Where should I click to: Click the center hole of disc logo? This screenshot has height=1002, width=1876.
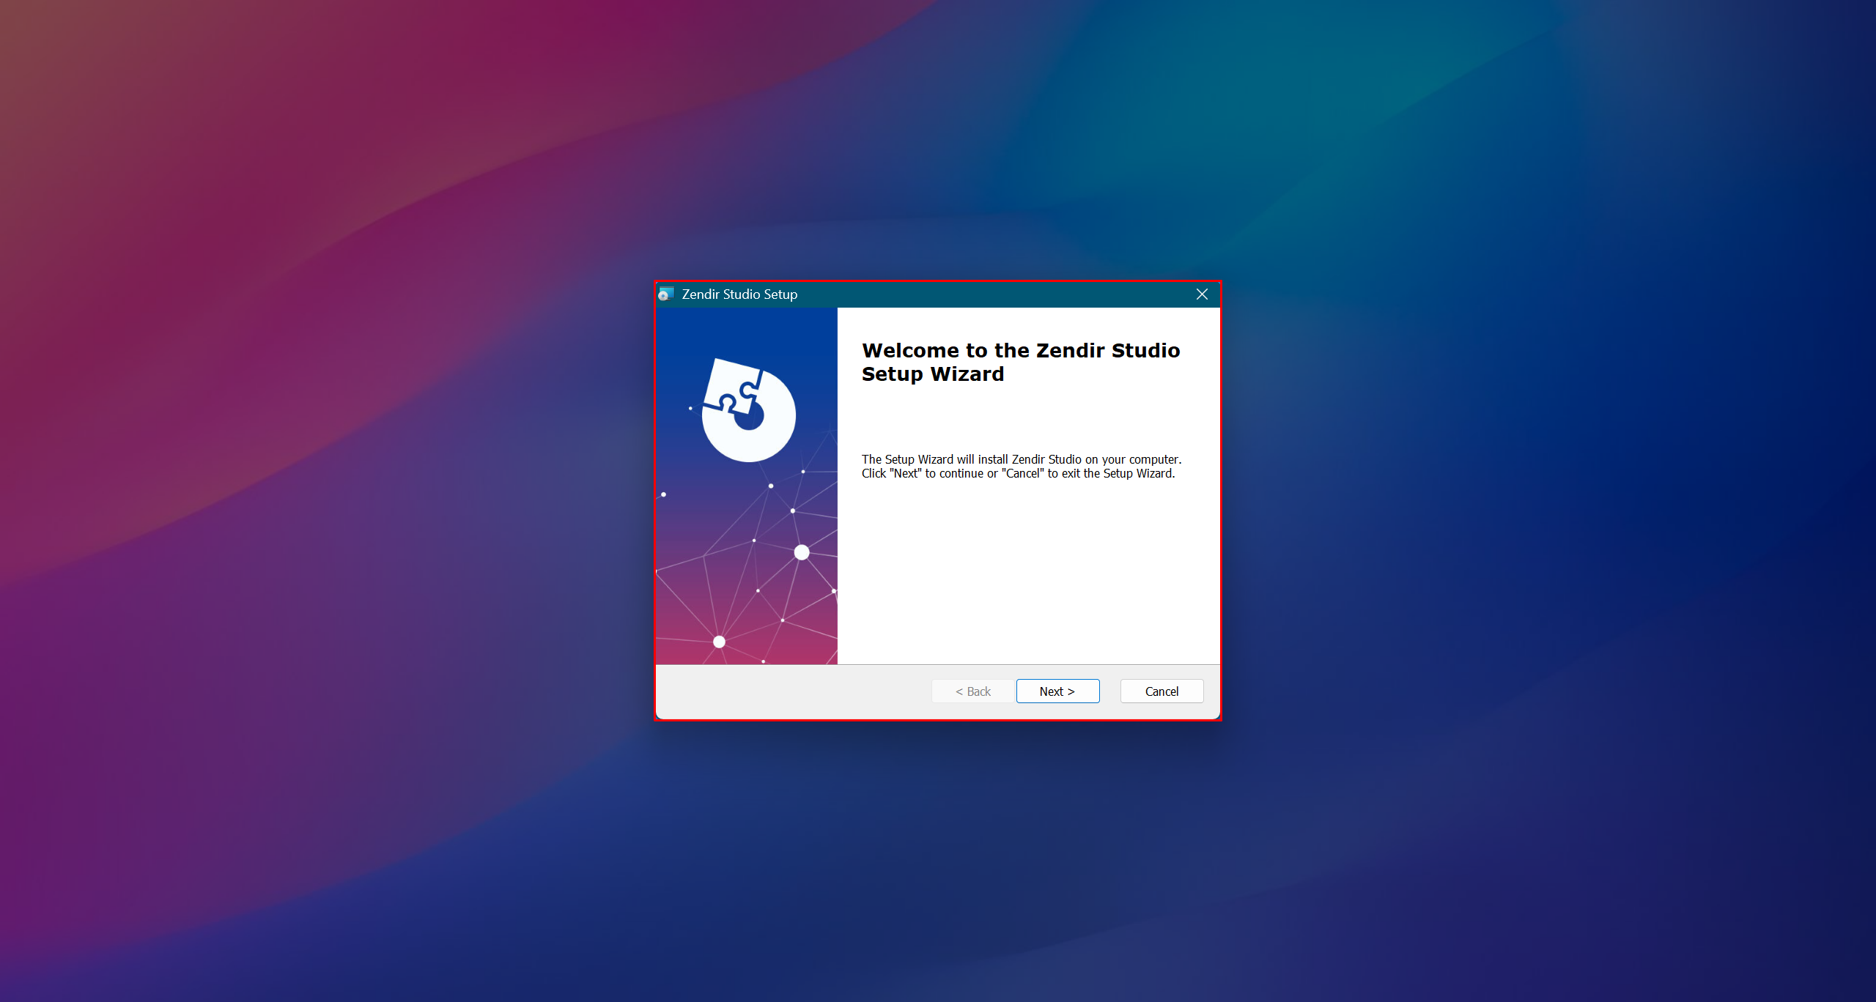click(x=750, y=418)
